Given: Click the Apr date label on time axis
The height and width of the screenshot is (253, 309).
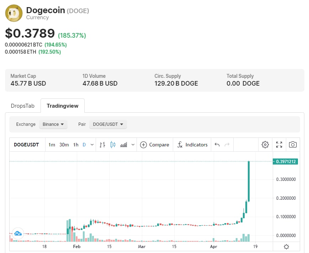Looking at the screenshot, I should [214, 247].
